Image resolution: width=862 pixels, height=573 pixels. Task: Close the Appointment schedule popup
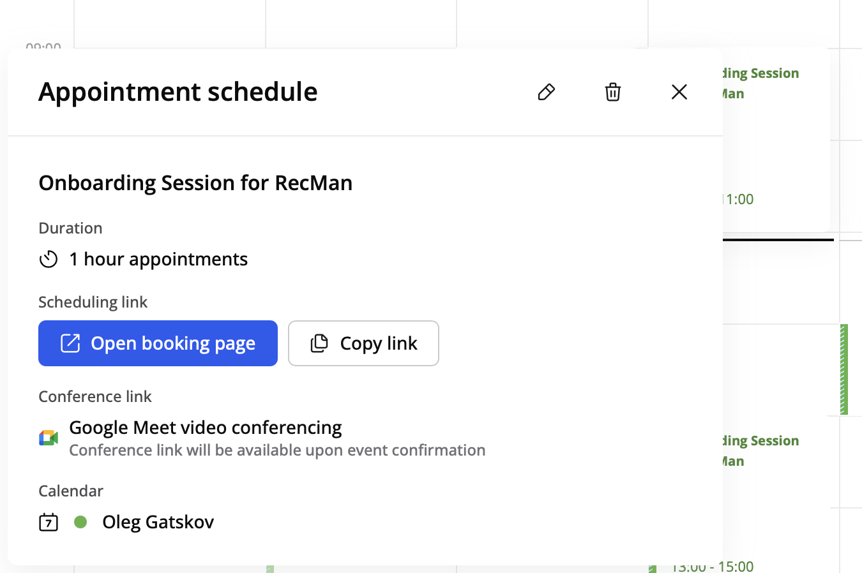pyautogui.click(x=679, y=92)
